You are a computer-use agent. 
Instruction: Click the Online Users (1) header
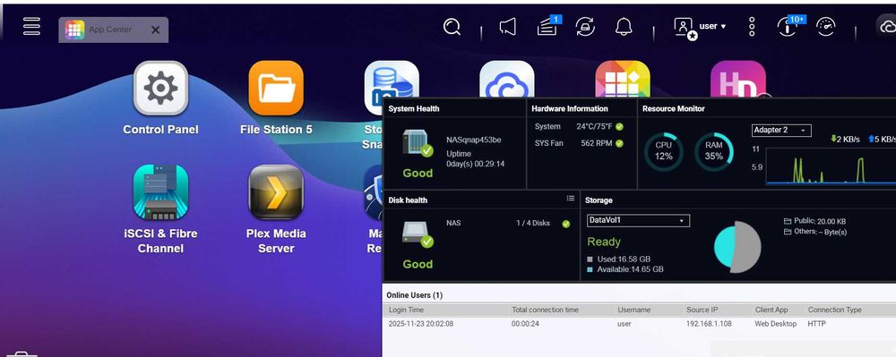[x=414, y=295]
